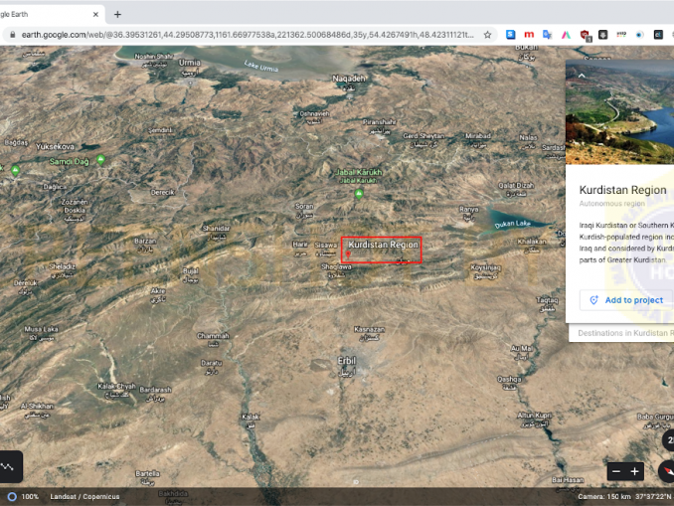Click the Yüksekova town label
Screen dimensions: 674x506
pos(55,146)
